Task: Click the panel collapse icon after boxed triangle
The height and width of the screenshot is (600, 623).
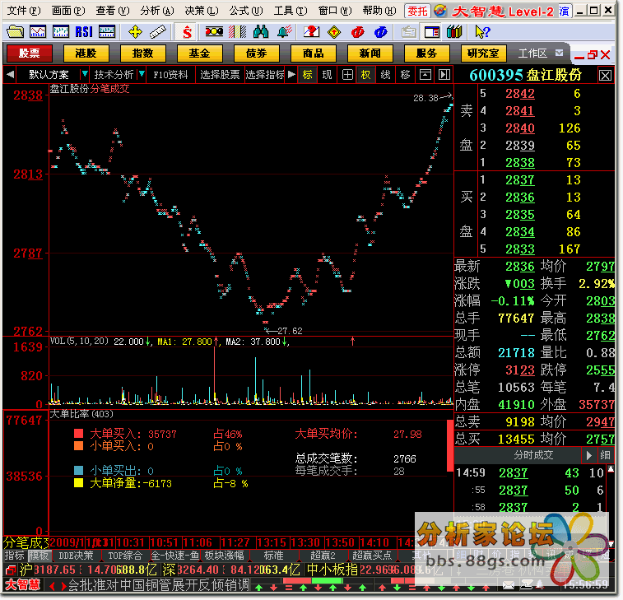Action: click(444, 75)
